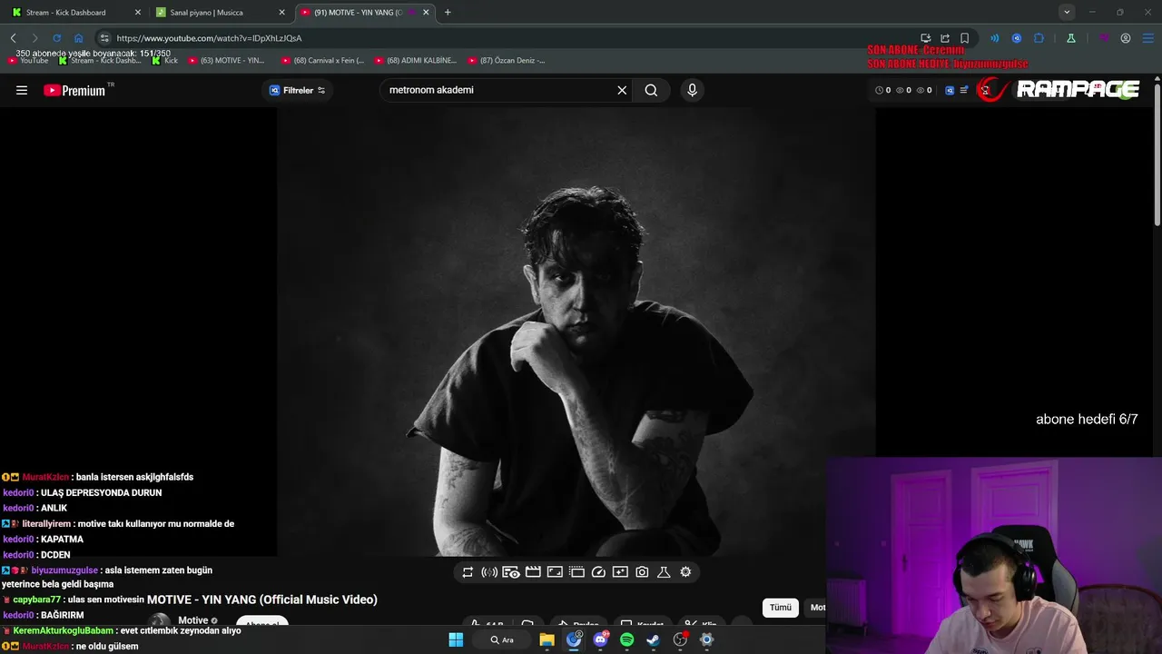Open the playback speed gauge icon
Image resolution: width=1162 pixels, height=654 pixels.
[x=598, y=572]
